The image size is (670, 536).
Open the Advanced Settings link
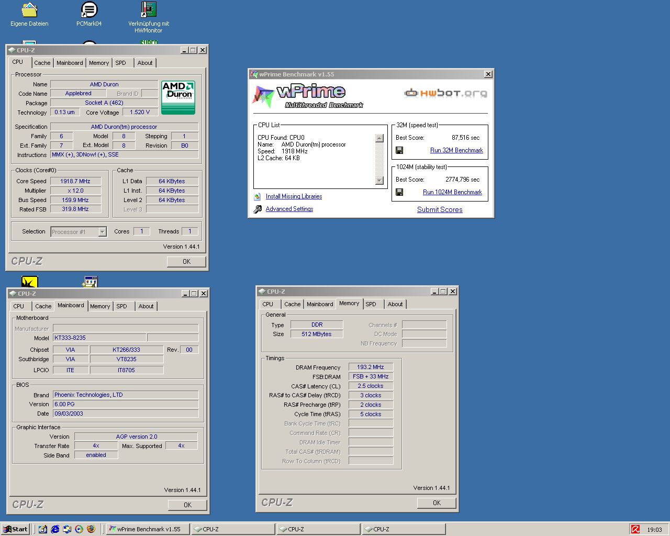click(x=289, y=209)
